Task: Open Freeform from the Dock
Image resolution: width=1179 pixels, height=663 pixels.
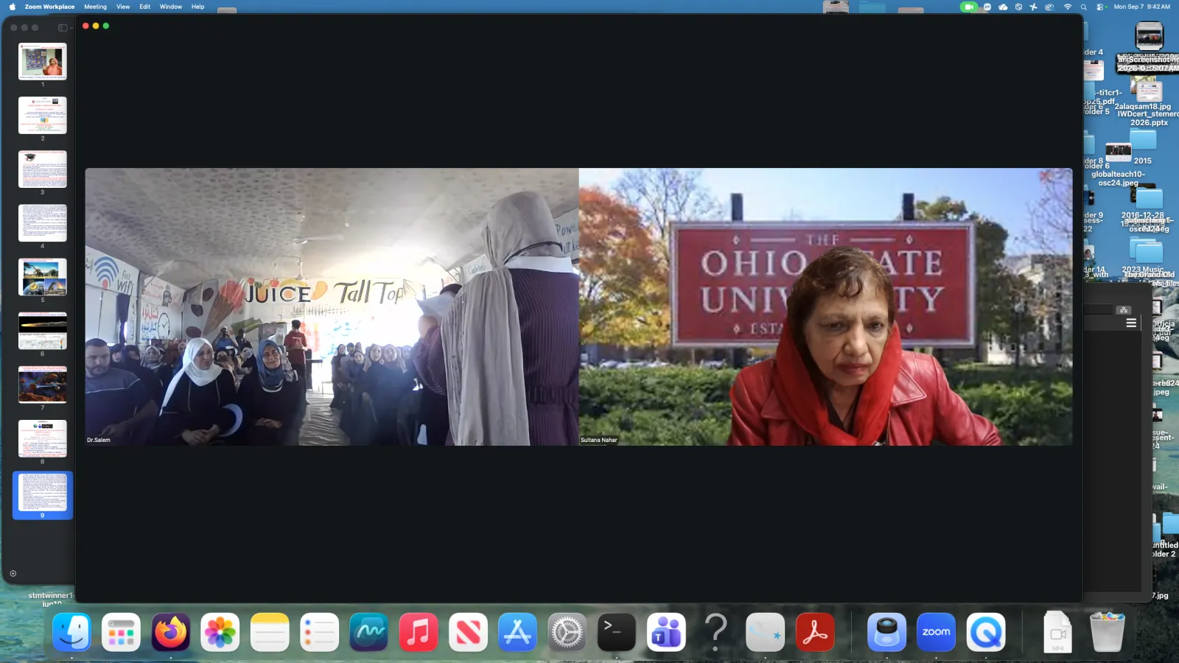Action: point(368,632)
